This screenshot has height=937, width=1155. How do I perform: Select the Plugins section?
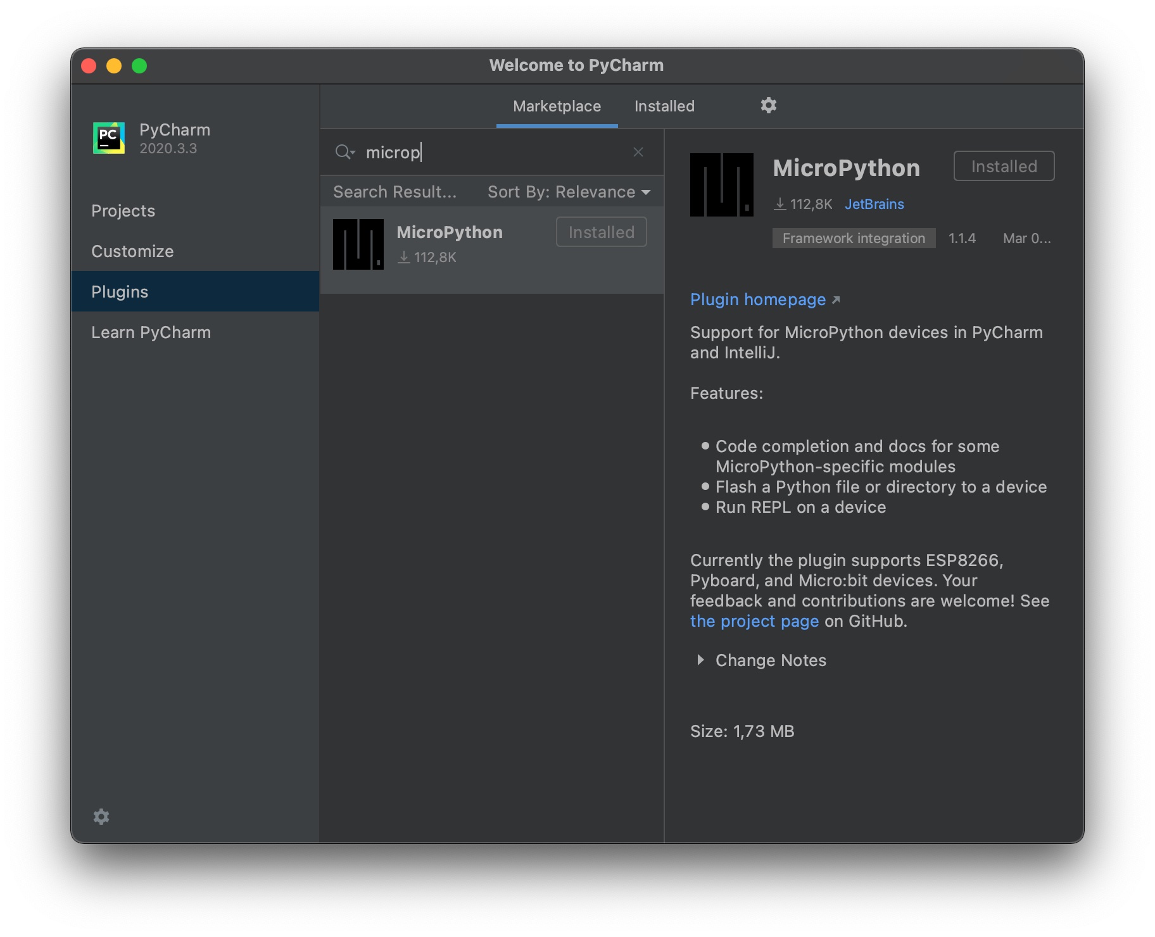click(195, 292)
